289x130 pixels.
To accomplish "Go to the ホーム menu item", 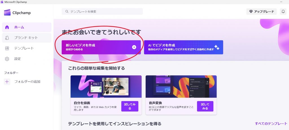I will pos(27,27).
